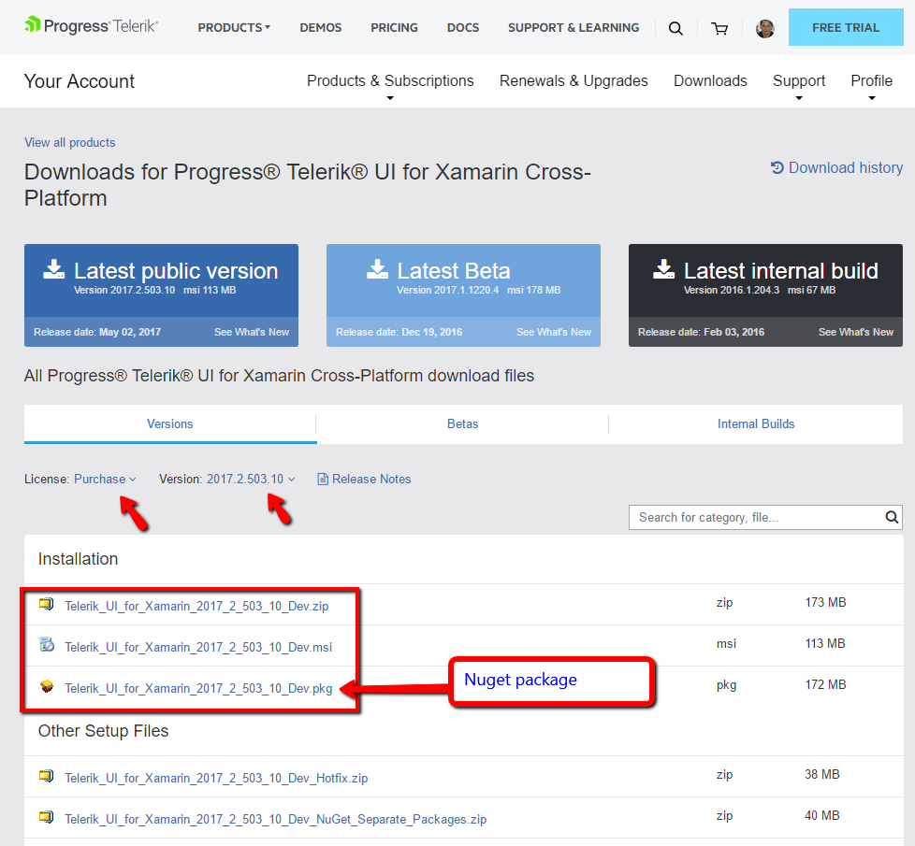
Task: Click the user avatar picture
Action: click(764, 28)
